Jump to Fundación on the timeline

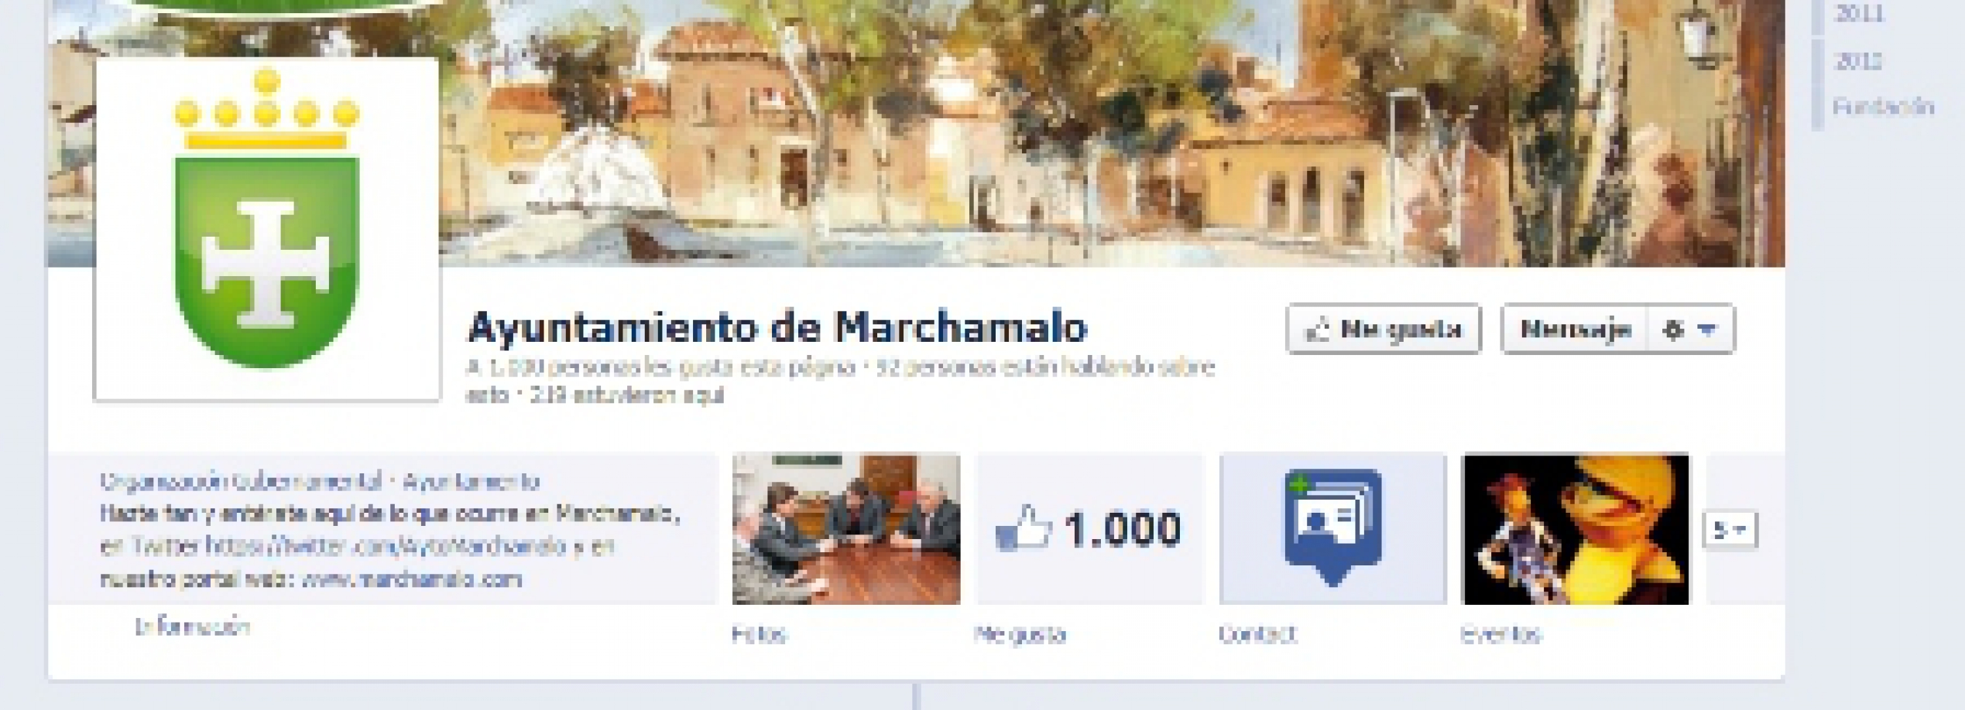[x=1883, y=106]
